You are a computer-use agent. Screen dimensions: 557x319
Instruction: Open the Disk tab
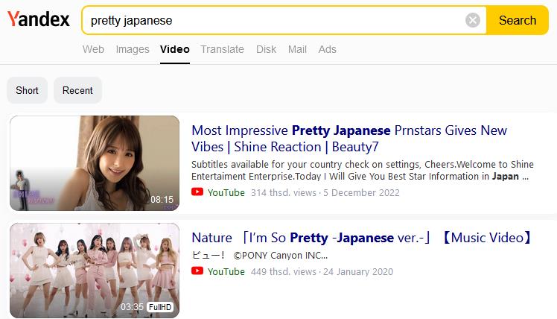click(x=266, y=49)
